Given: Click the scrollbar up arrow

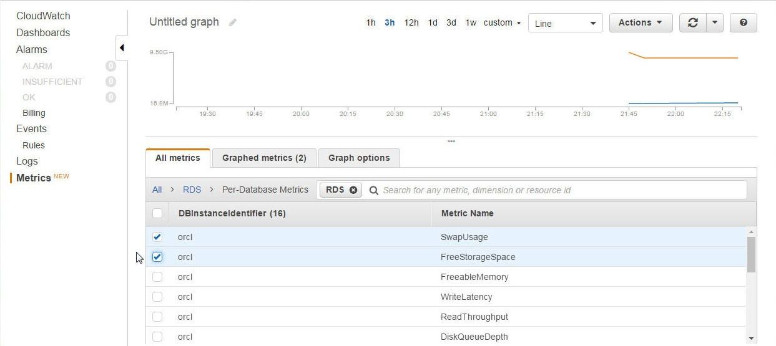Looking at the screenshot, I should 751,232.
